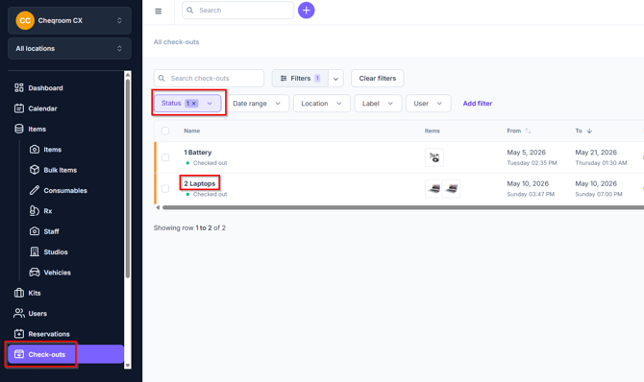Toggle the hamburger sidebar menu icon
Image resolution: width=644 pixels, height=382 pixels.
(159, 12)
